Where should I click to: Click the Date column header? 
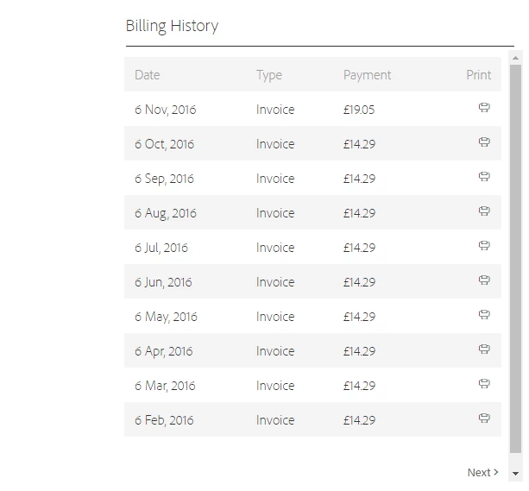click(148, 75)
